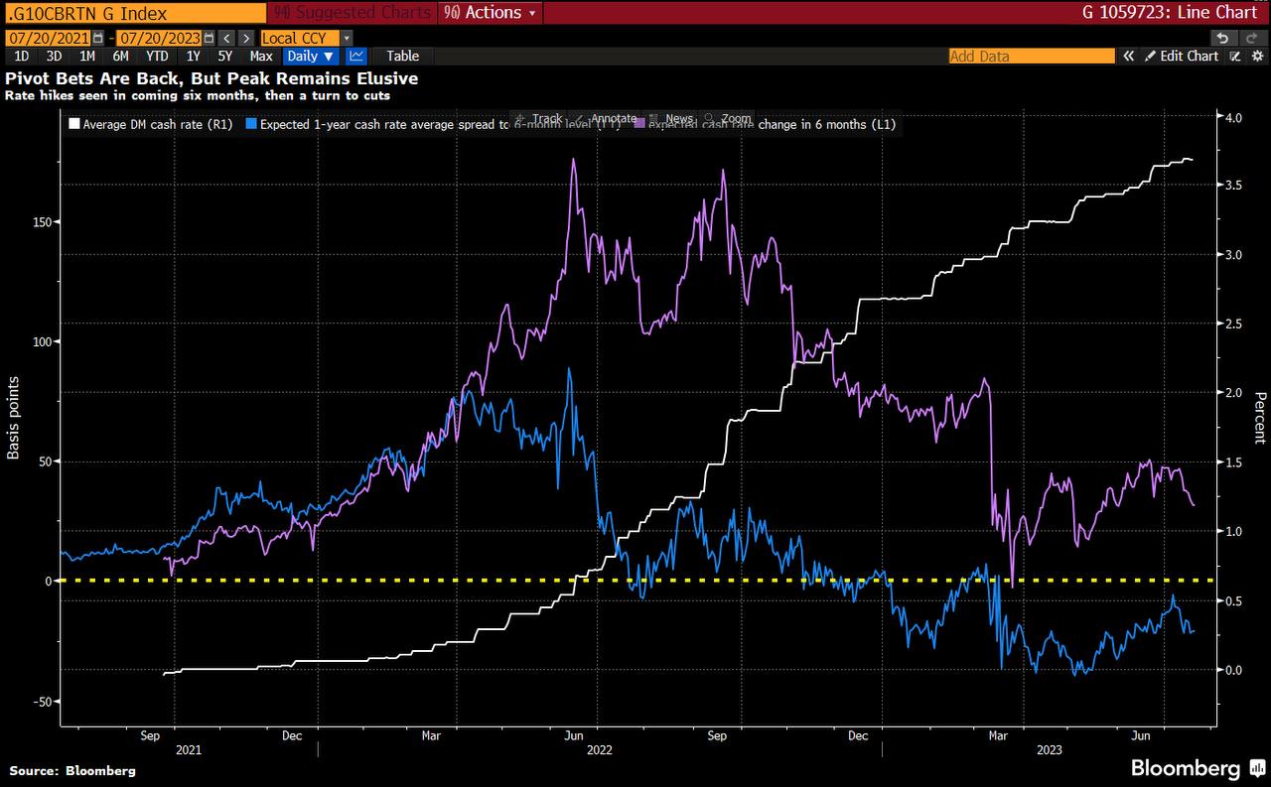Activate the Track crosshair tool
Screen dimensions: 1271x787
tap(536, 118)
